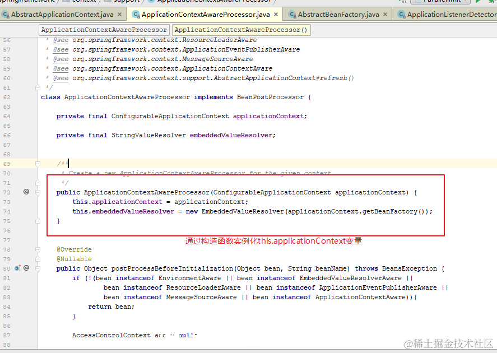Click the @ gutter icon on line 80
This screenshot has width=497, height=353.
(x=26, y=268)
